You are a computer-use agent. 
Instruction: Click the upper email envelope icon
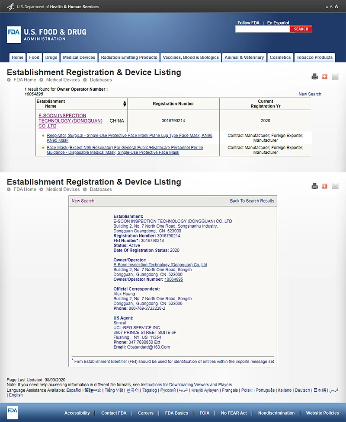coord(335,77)
